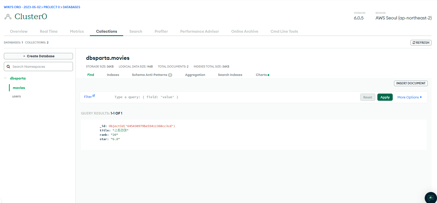
Task: Click the Reset query button
Action: pyautogui.click(x=368, y=97)
